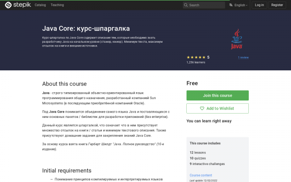Click the Register button

[277, 5]
